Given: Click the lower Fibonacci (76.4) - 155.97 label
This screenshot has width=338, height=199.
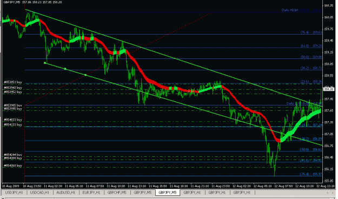Looking at the screenshot, I should tap(312, 174).
